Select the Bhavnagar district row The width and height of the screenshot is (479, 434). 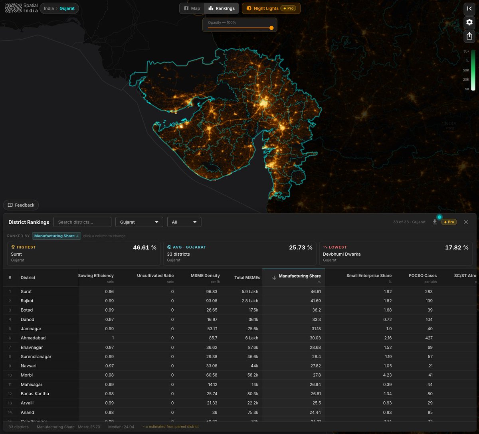[239, 347]
